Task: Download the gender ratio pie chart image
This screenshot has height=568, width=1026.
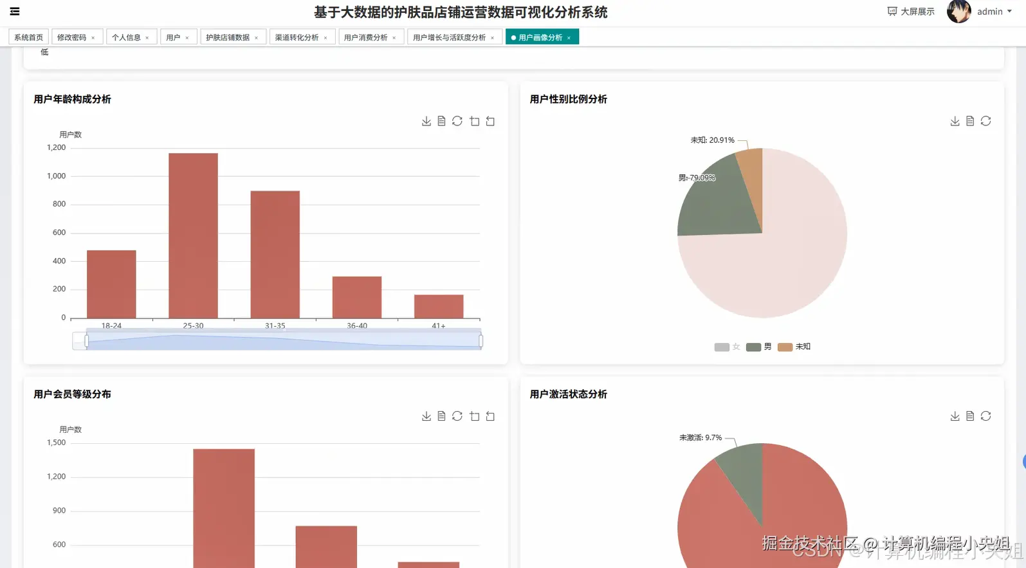Action: (x=955, y=122)
